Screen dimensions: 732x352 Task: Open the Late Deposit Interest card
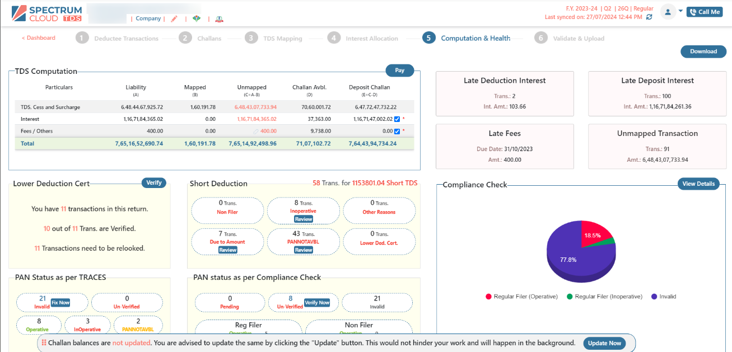pos(658,93)
